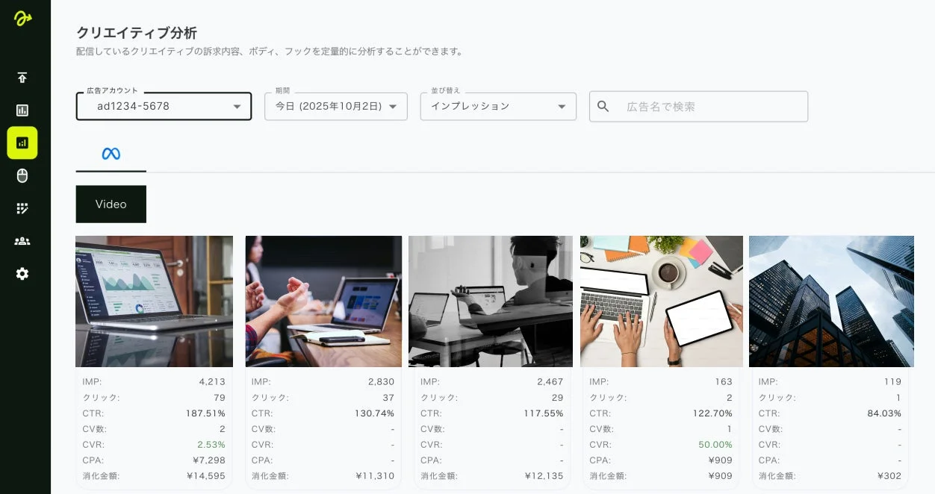
Task: Select the upload icon in the sidebar
Action: point(22,78)
